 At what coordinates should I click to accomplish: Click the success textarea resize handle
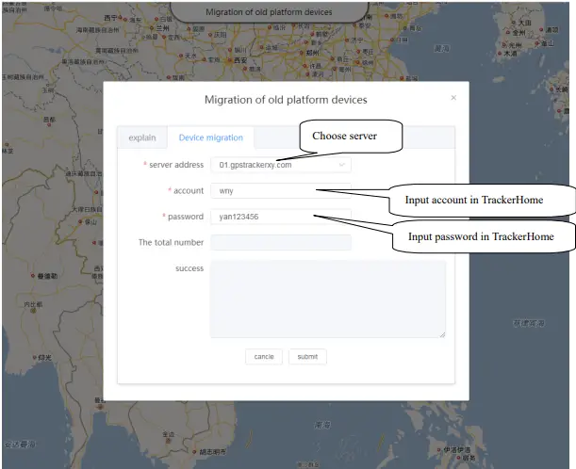[x=443, y=334]
